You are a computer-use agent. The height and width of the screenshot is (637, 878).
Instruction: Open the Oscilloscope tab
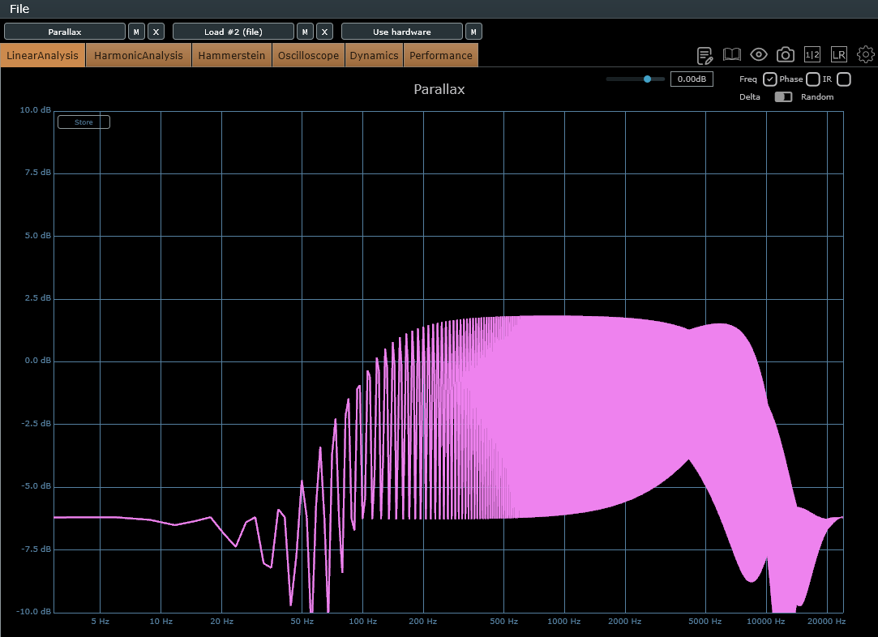309,55
